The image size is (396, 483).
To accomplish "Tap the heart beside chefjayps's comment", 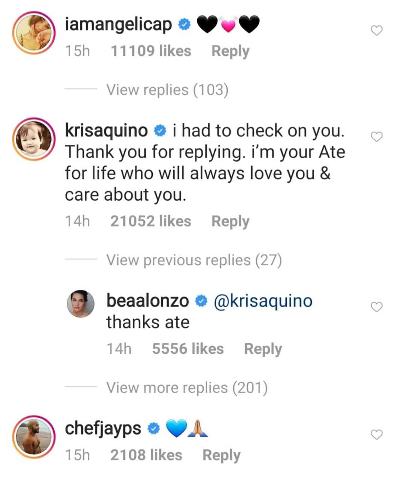I will click(x=377, y=435).
